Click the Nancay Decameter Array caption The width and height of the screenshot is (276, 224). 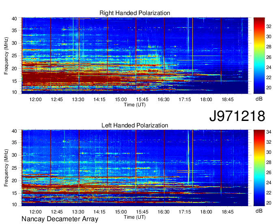point(60,219)
